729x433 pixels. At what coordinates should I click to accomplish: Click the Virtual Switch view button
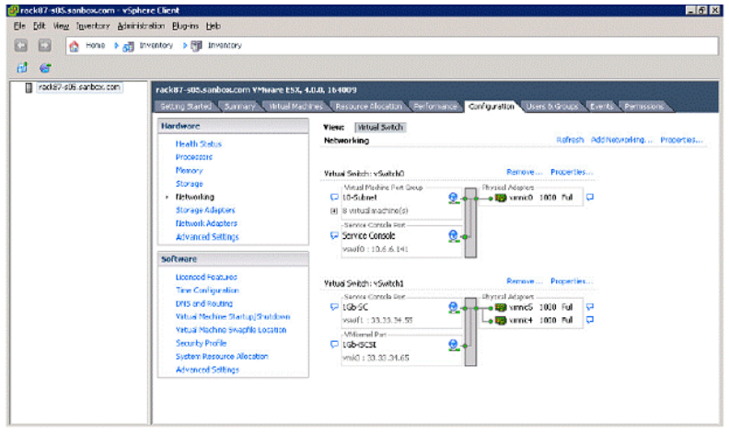[380, 127]
